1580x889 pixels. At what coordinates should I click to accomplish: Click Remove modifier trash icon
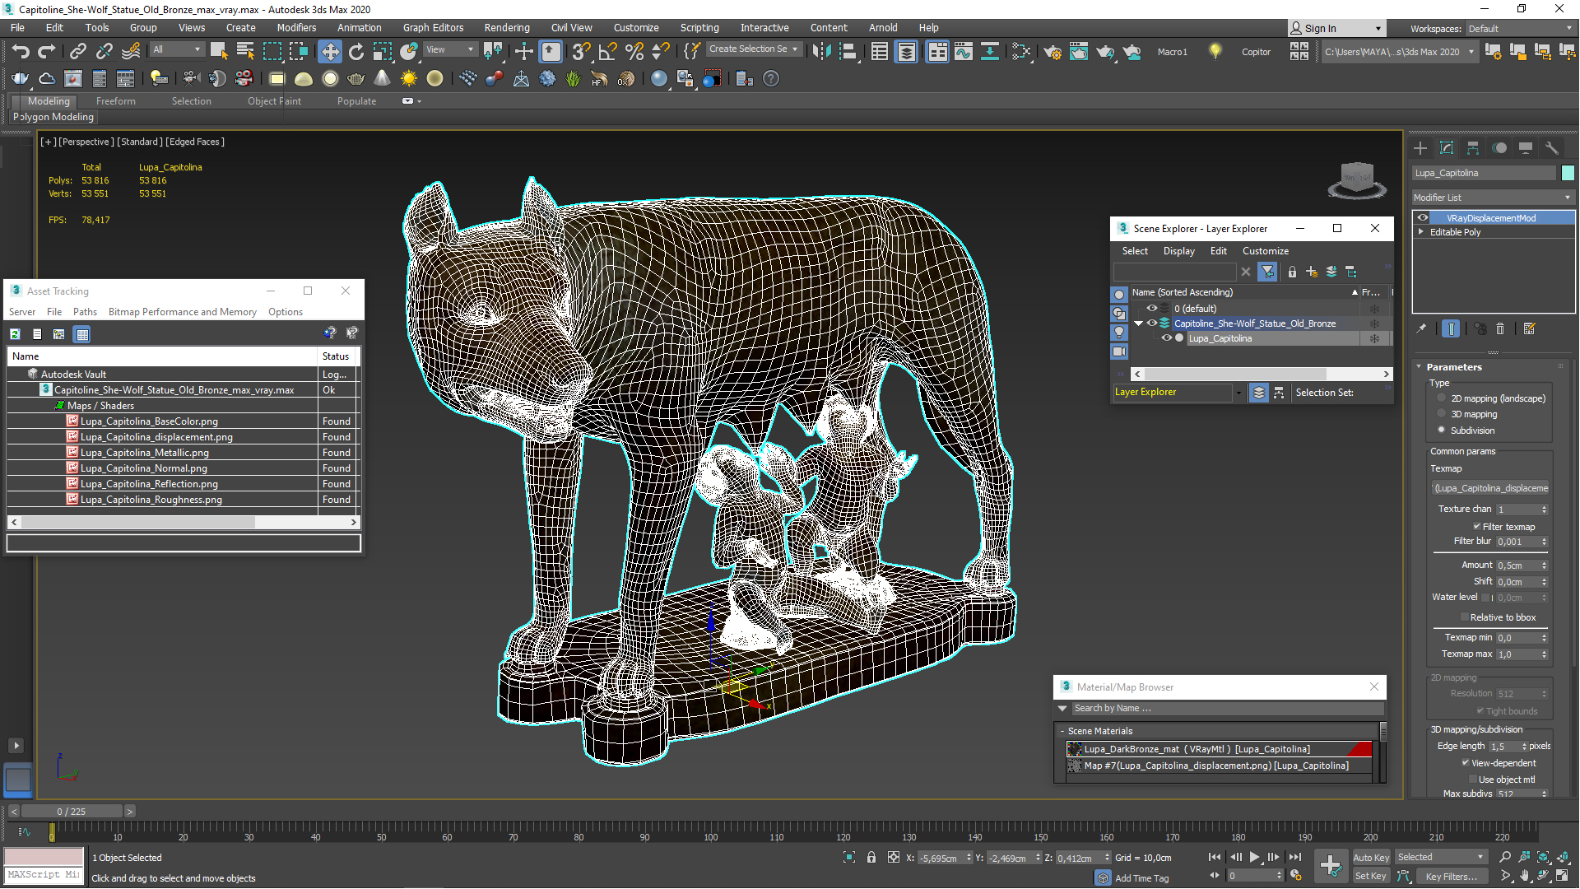1500,328
